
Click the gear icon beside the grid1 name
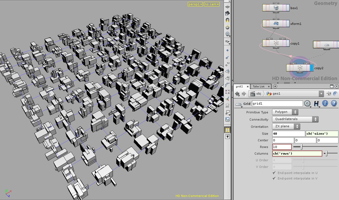[307, 103]
